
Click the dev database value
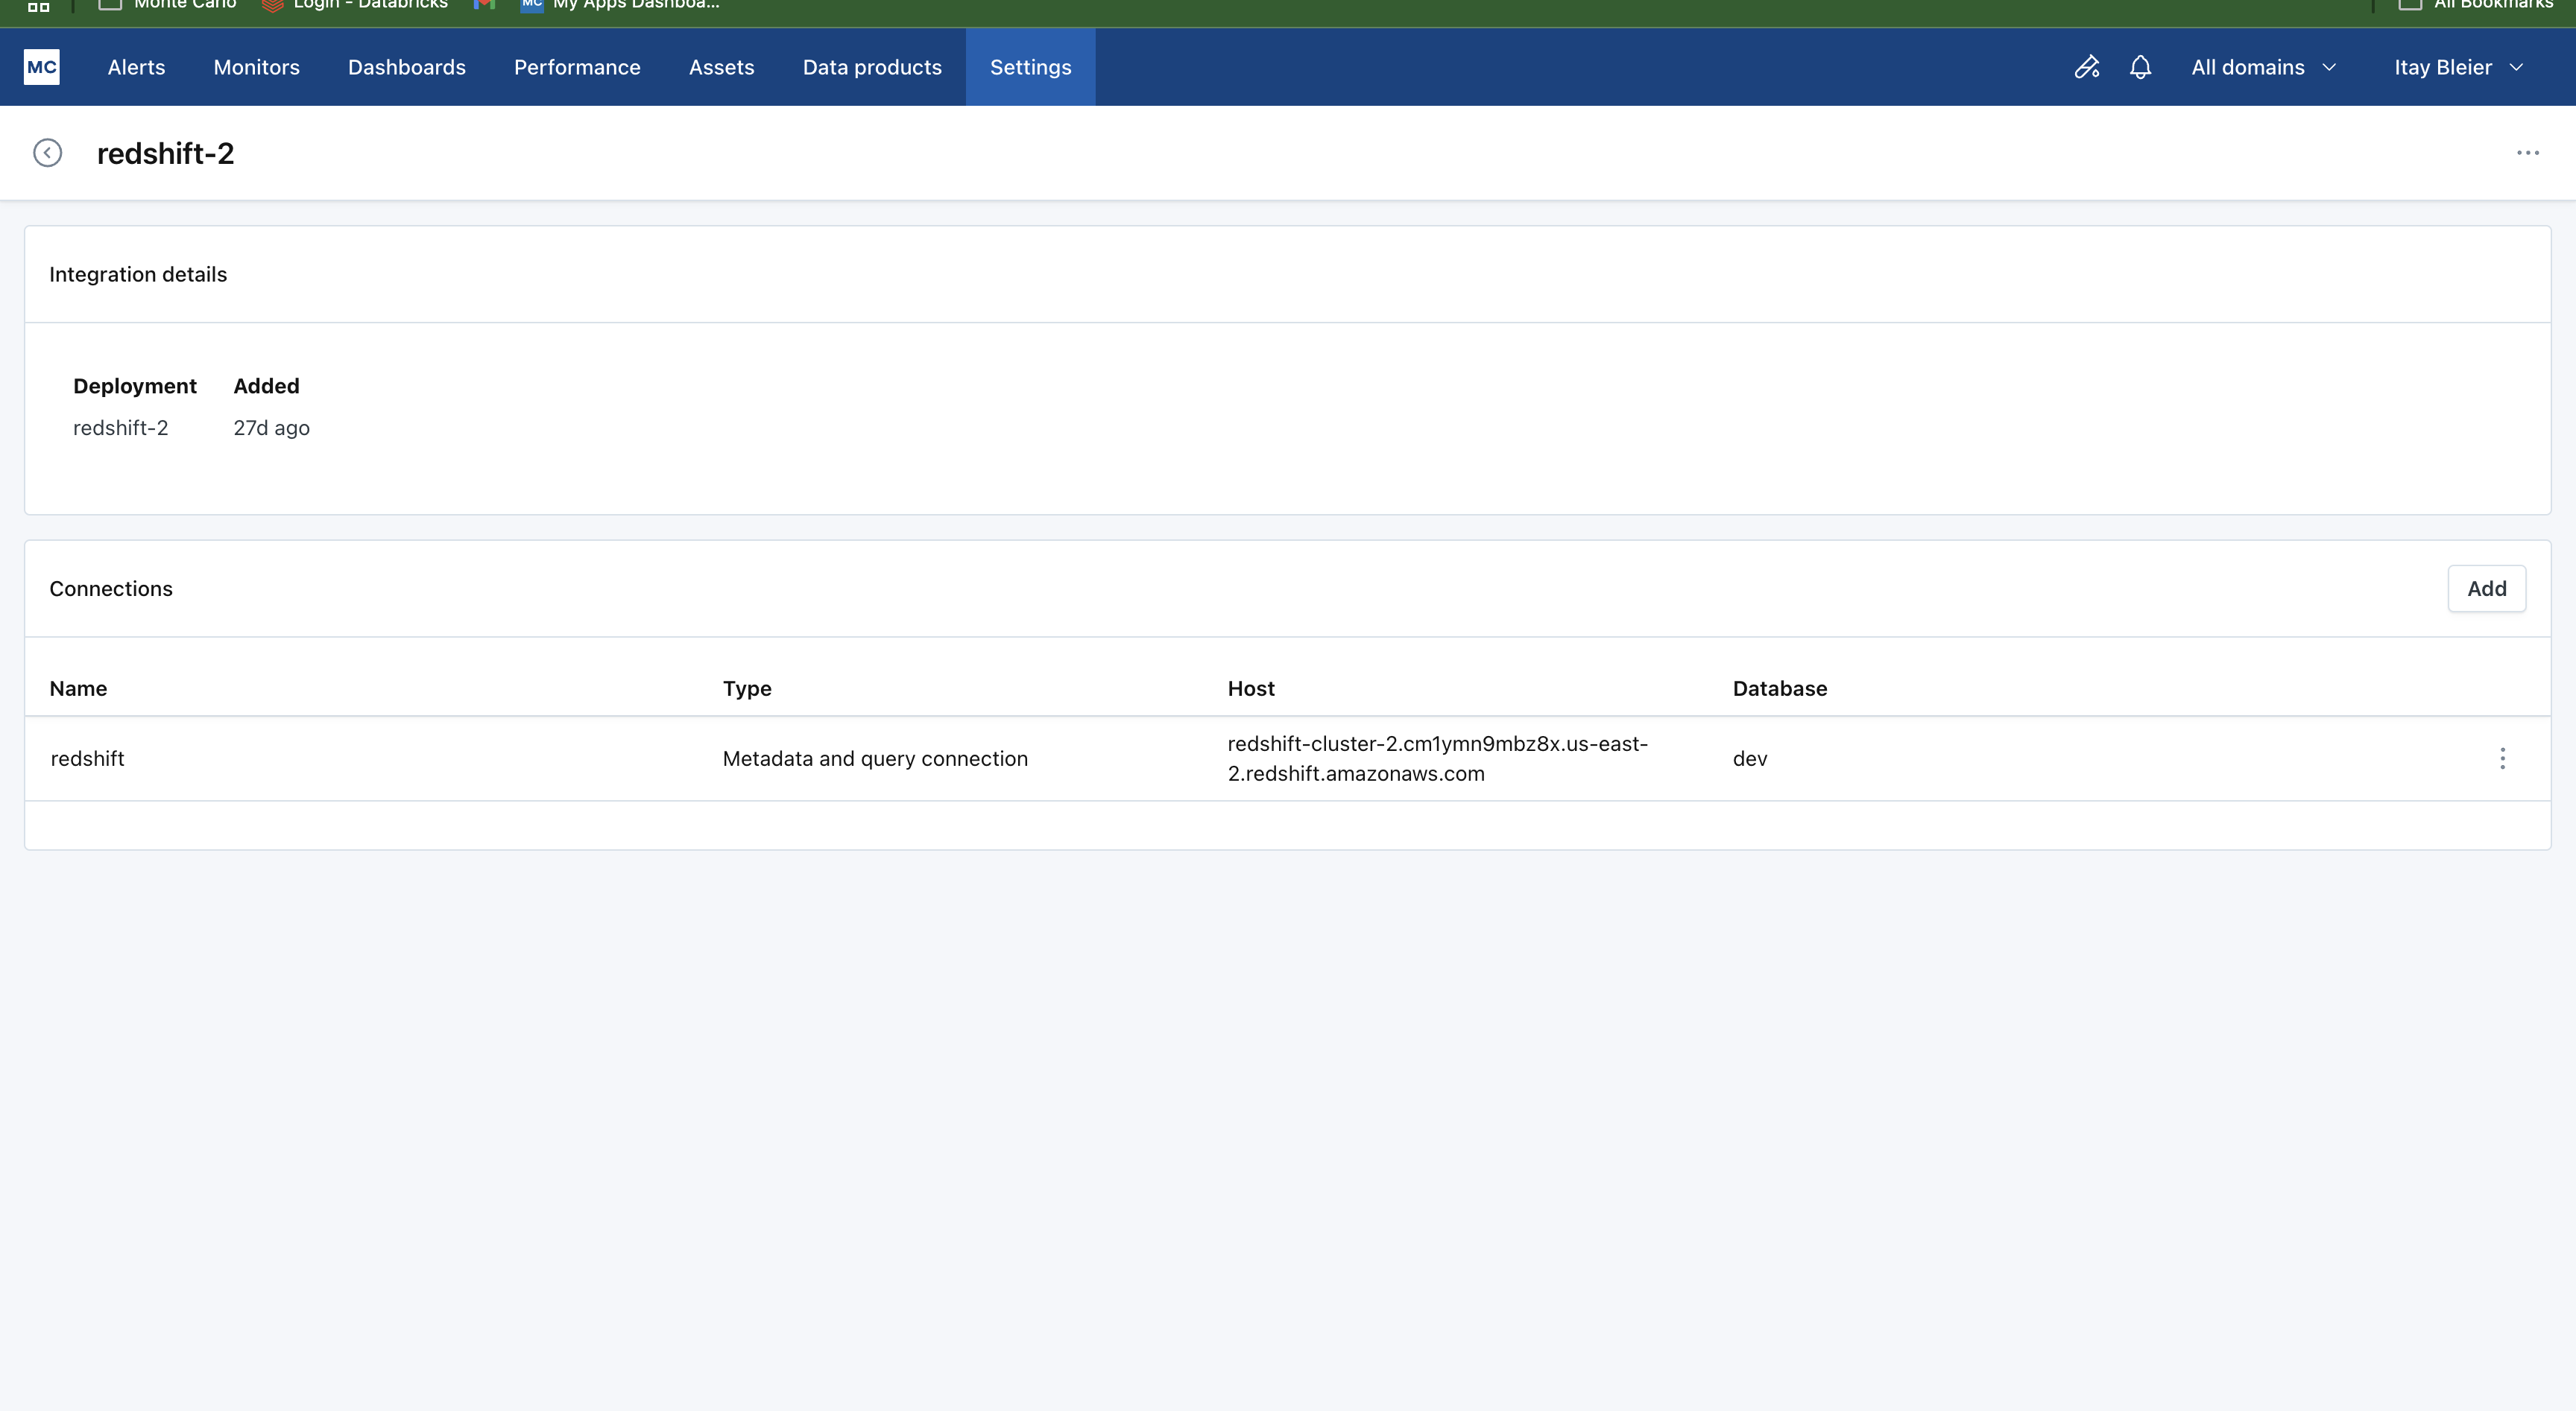point(1749,758)
